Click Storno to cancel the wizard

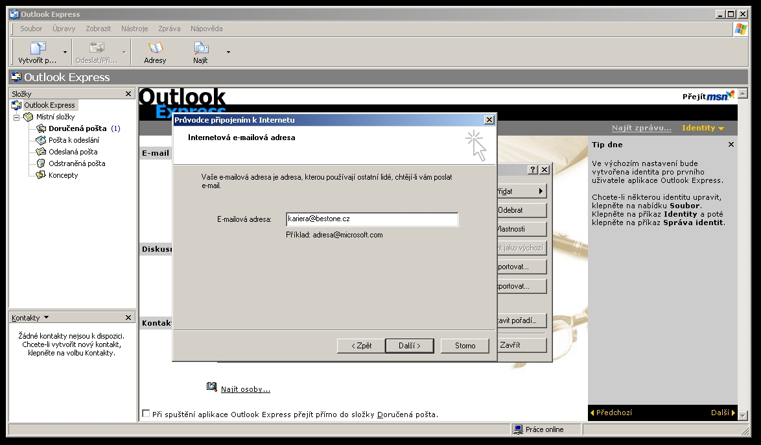(465, 345)
